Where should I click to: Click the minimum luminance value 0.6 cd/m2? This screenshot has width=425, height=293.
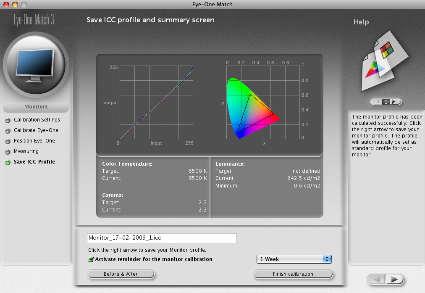[307, 186]
